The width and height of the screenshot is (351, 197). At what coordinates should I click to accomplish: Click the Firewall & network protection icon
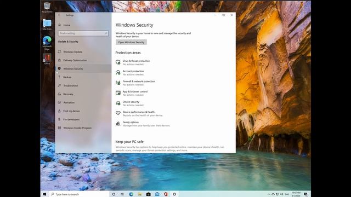click(x=118, y=83)
